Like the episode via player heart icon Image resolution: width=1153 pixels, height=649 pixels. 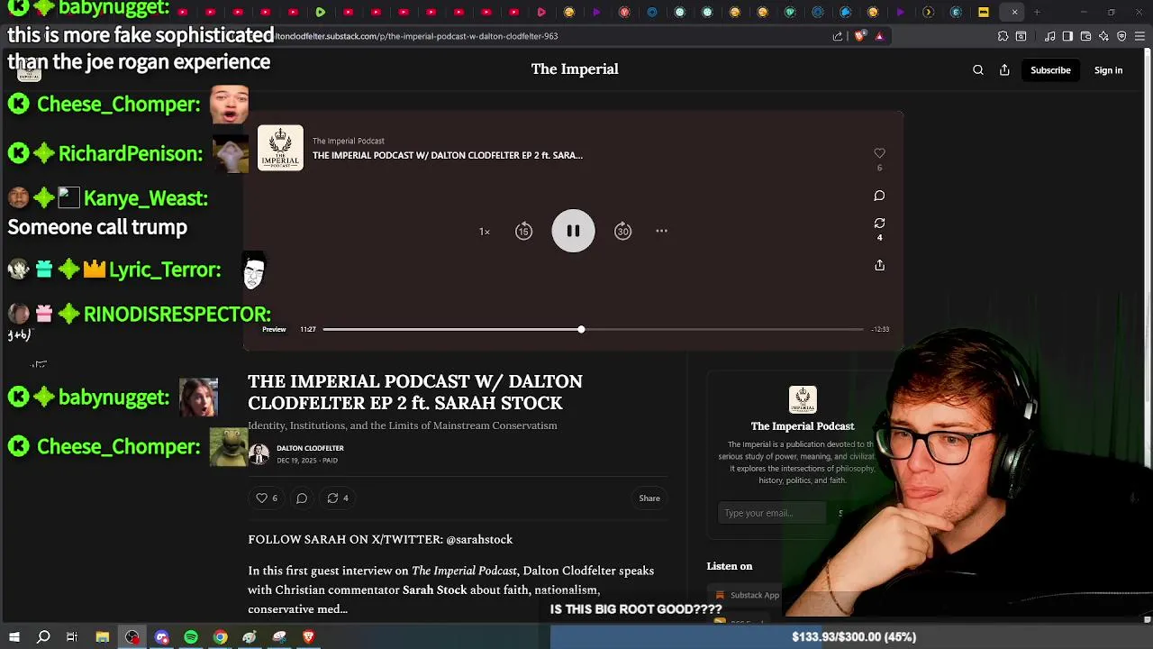pyautogui.click(x=879, y=153)
